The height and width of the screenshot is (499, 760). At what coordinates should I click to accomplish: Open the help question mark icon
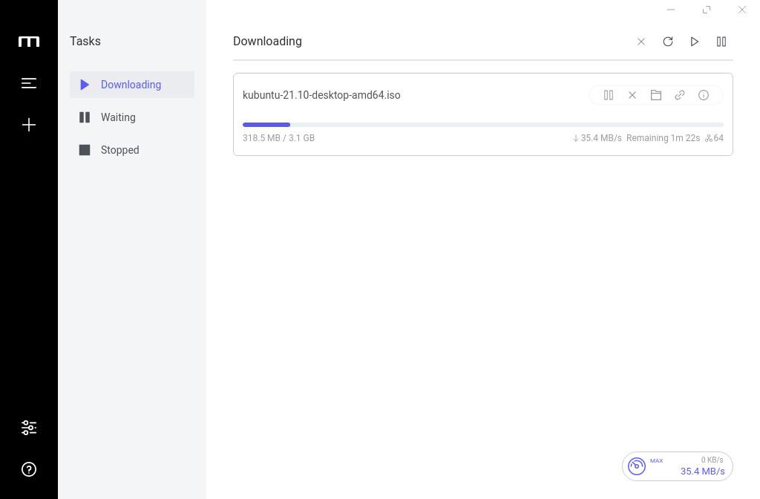29,469
